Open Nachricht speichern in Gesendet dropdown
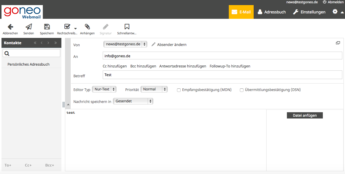Image resolution: width=345 pixels, height=174 pixels. pos(133,101)
